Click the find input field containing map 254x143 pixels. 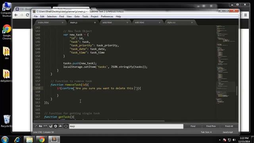pos(126,126)
